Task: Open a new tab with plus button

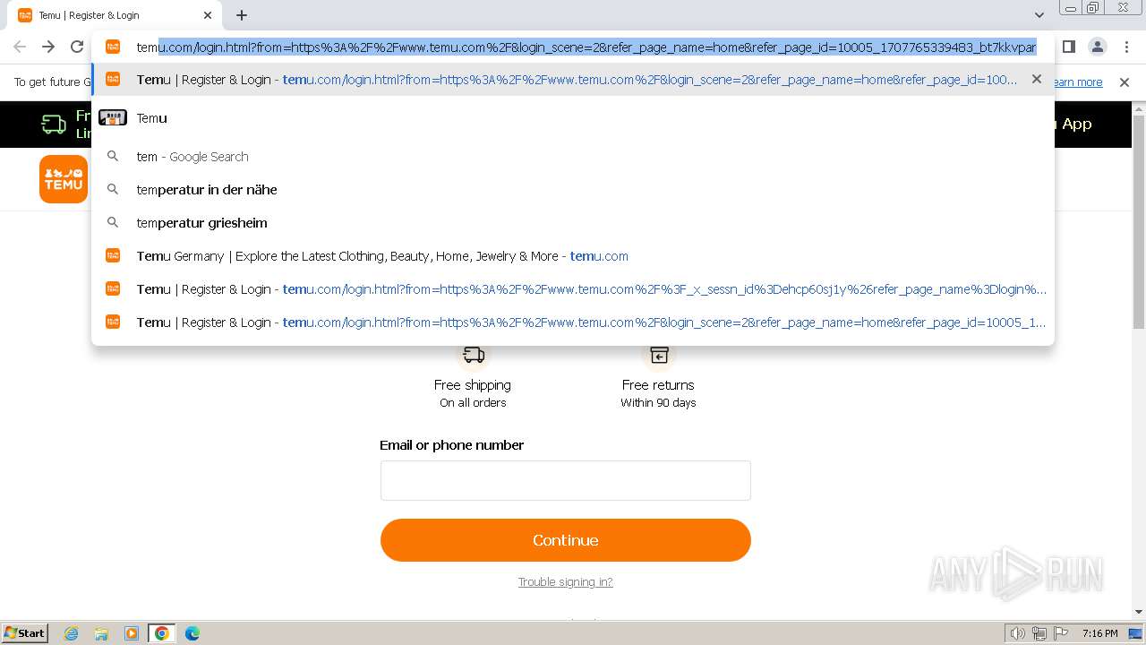Action: click(242, 15)
